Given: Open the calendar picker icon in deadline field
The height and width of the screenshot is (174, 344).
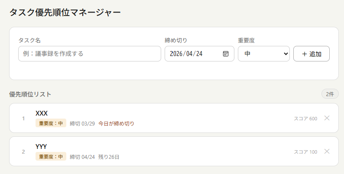Looking at the screenshot, I should 226,54.
